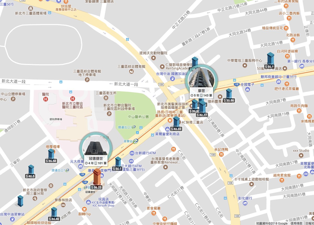Click the 台灣中油菜寮站 gas station icon
Screen dimensions: 314x225
pyautogui.click(x=12, y=219)
